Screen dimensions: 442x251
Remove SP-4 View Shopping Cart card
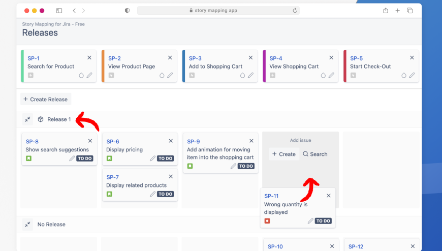(331, 57)
